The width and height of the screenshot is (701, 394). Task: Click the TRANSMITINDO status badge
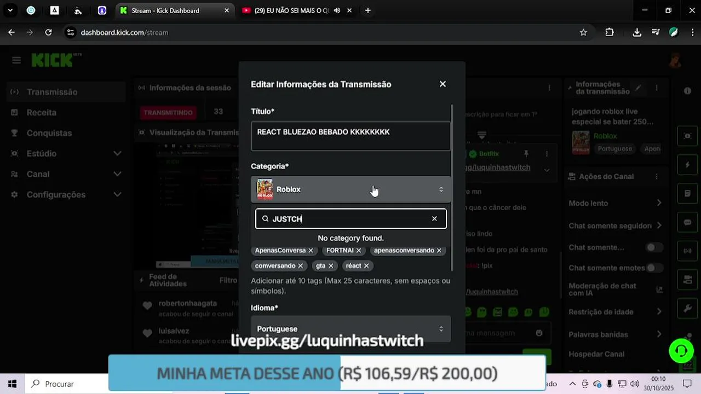click(168, 112)
